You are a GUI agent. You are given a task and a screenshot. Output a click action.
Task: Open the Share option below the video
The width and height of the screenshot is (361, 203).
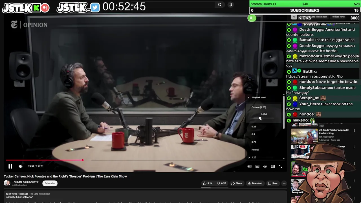(x=237, y=183)
